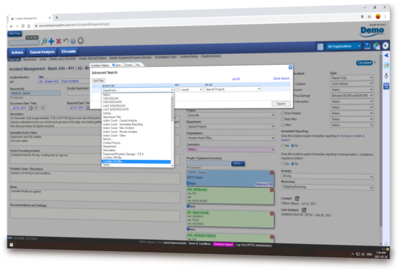Go to browser home page icon

[x=29, y=26]
